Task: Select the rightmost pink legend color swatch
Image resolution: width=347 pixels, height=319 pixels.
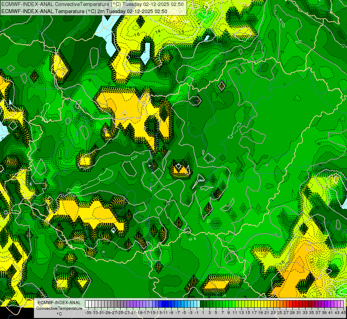Action: 342,304
